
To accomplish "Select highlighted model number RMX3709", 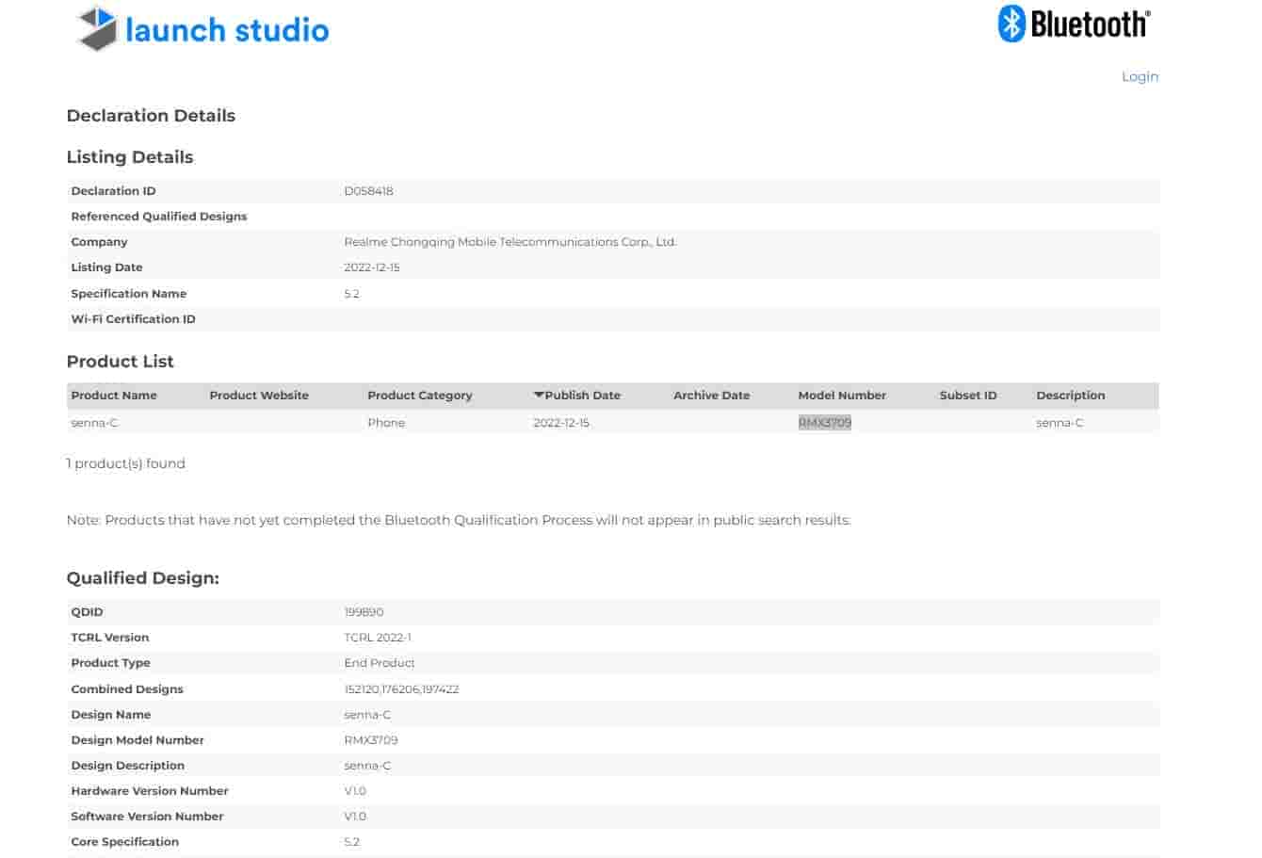I will click(x=825, y=423).
